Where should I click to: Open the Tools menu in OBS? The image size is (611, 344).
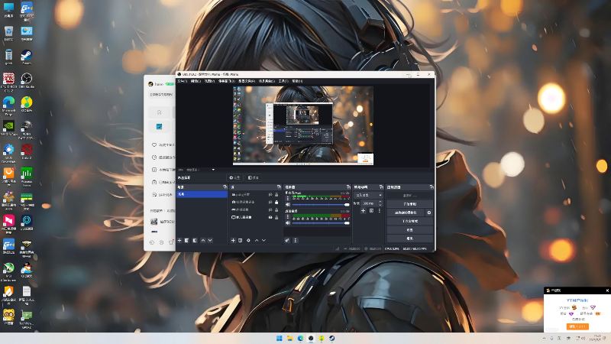tap(283, 81)
